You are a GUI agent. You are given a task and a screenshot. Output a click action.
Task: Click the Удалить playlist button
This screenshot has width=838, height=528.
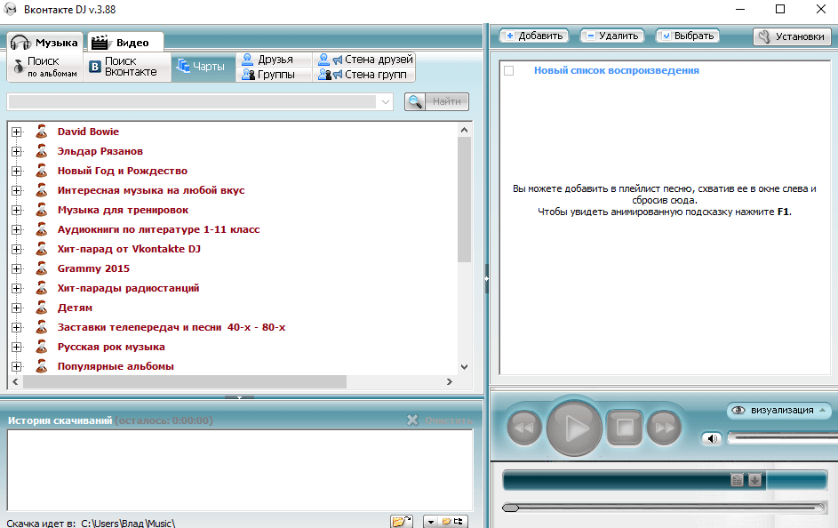(612, 36)
